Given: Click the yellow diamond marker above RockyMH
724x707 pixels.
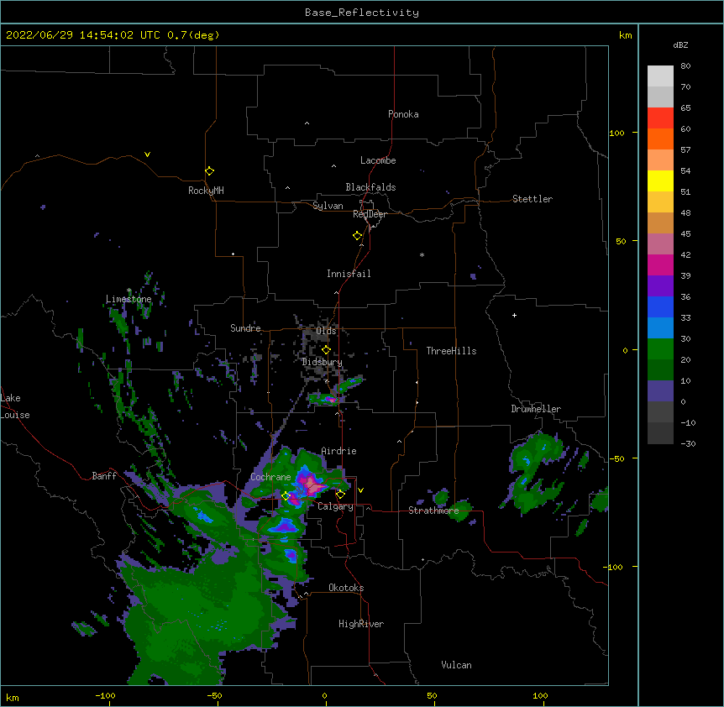Looking at the screenshot, I should pyautogui.click(x=209, y=170).
